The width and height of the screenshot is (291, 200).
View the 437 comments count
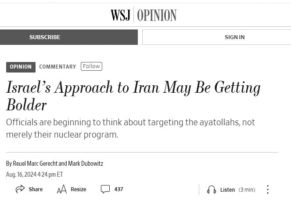pos(119,189)
